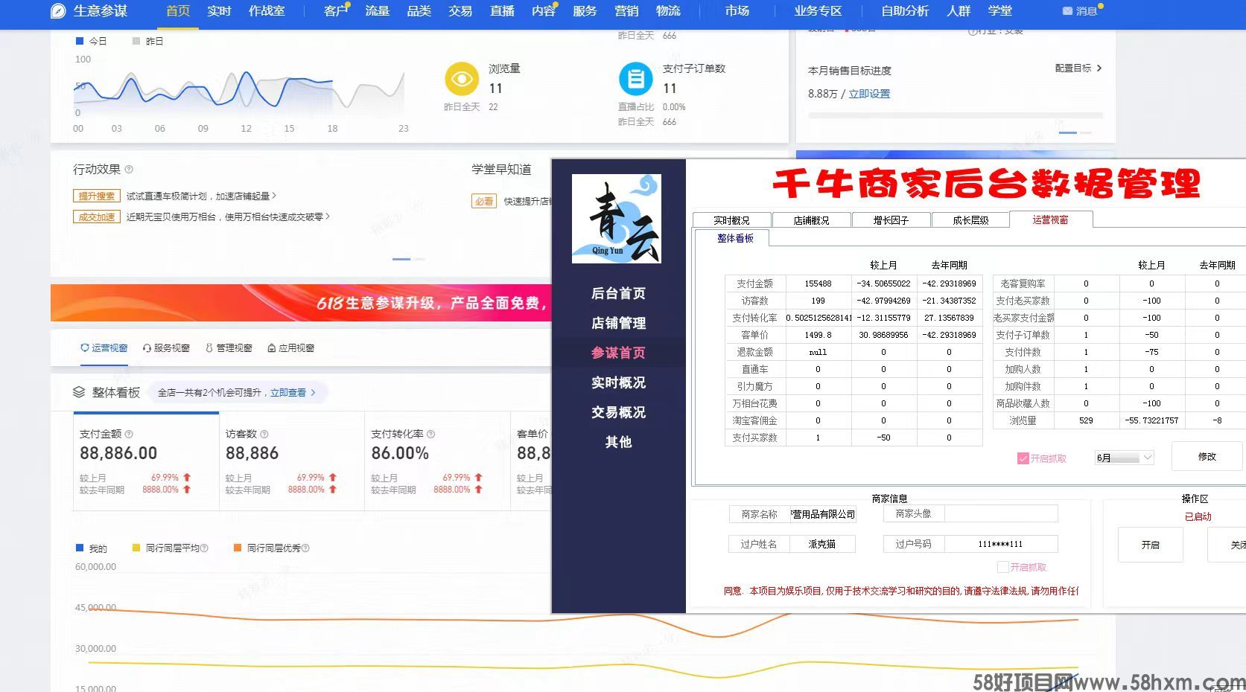1246x692 pixels.
Task: Toggle the 昨日 chart legend
Action: (x=147, y=41)
